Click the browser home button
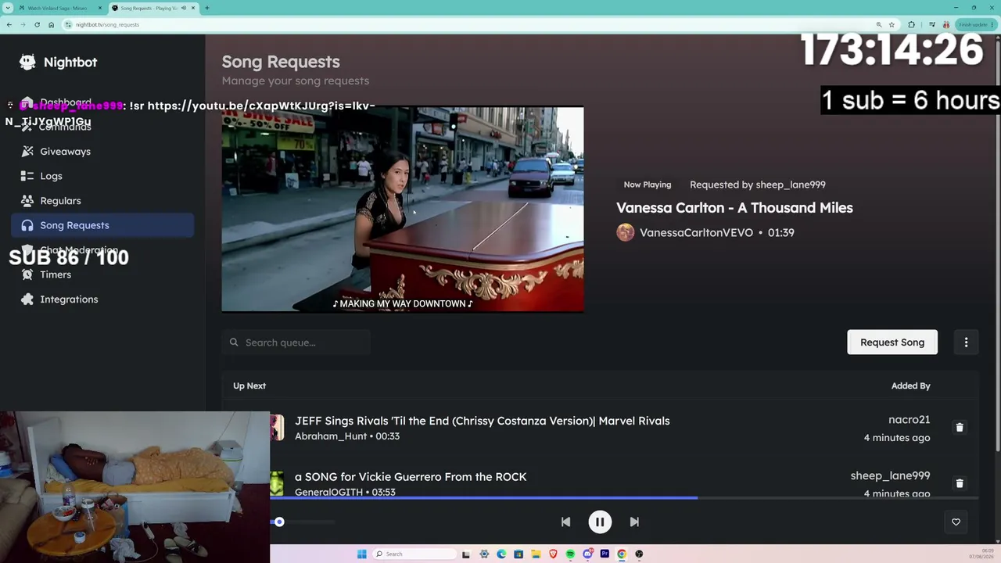 tap(51, 24)
